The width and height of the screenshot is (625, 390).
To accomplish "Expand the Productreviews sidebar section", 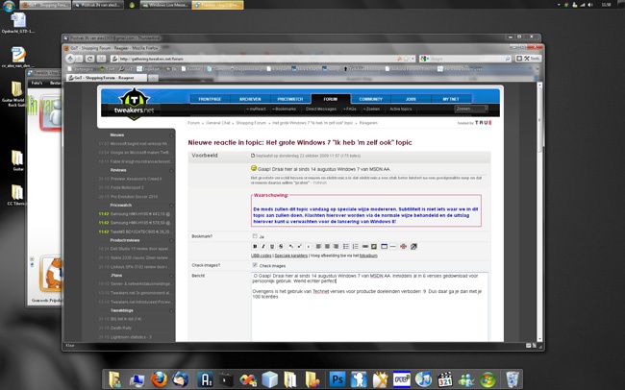I will coord(171,240).
